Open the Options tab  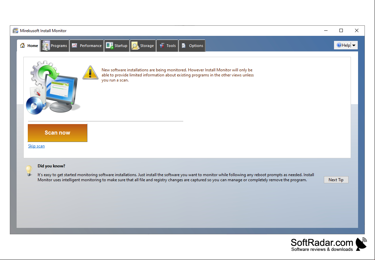point(192,46)
